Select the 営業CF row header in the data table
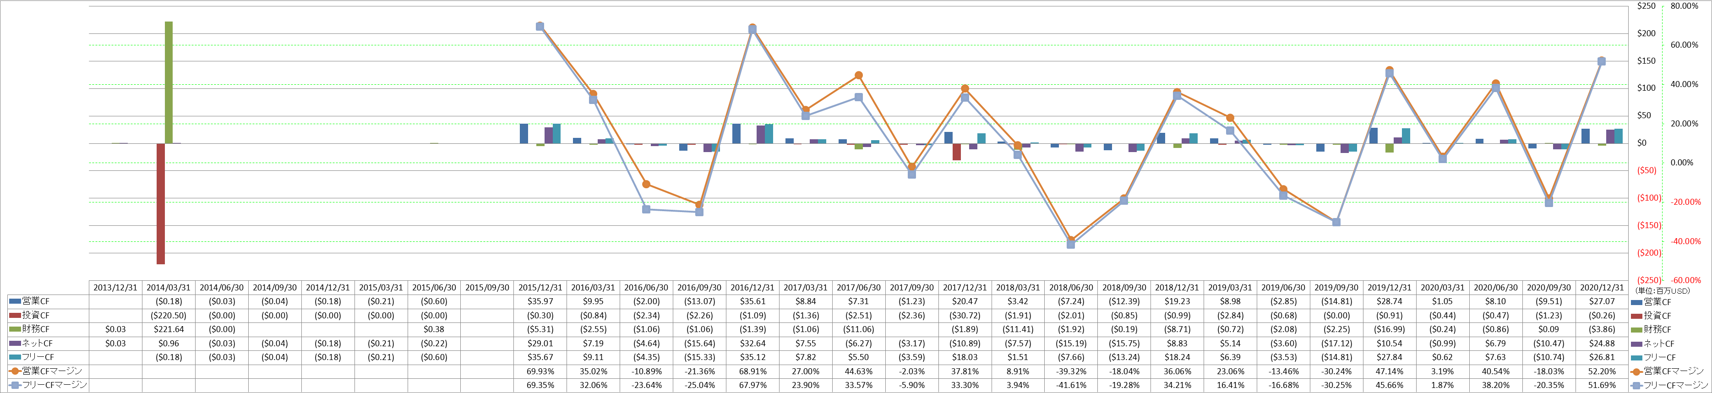 point(49,301)
